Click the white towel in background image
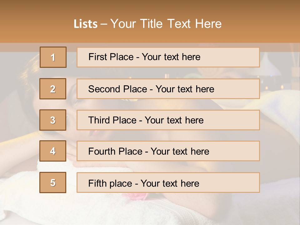The image size is (300, 225). (x=57, y=203)
